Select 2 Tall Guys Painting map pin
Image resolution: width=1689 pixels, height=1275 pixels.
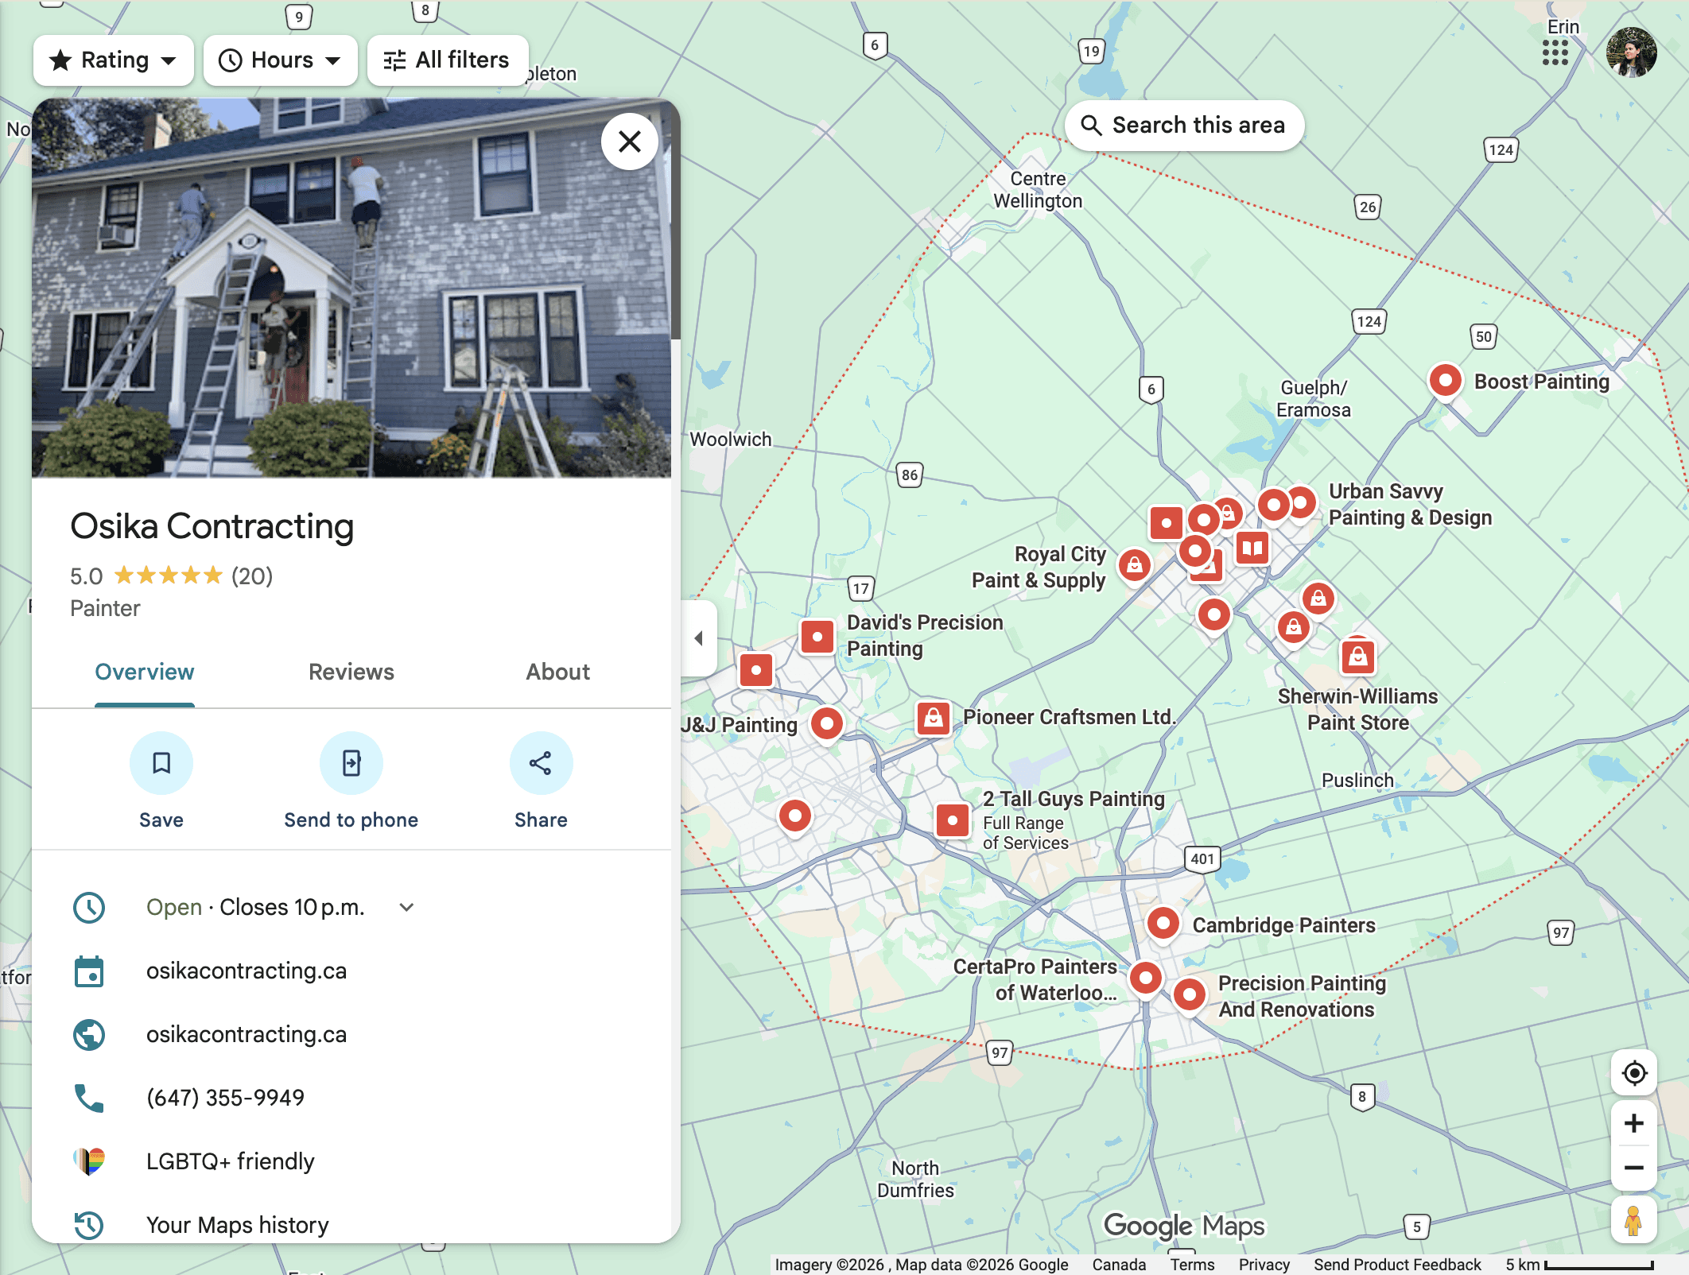pyautogui.click(x=952, y=820)
